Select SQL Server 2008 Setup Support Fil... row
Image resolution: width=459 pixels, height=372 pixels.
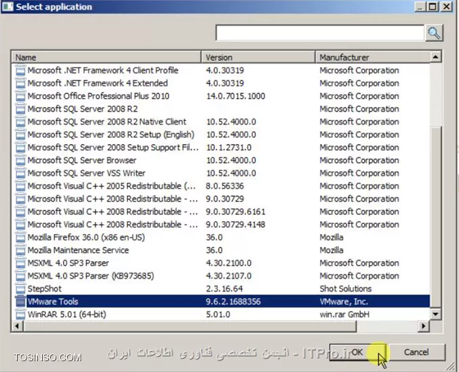point(221,147)
